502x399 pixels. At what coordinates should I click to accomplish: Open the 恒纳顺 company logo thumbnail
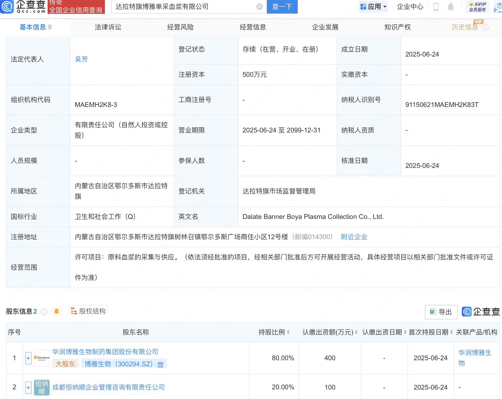(x=42, y=387)
